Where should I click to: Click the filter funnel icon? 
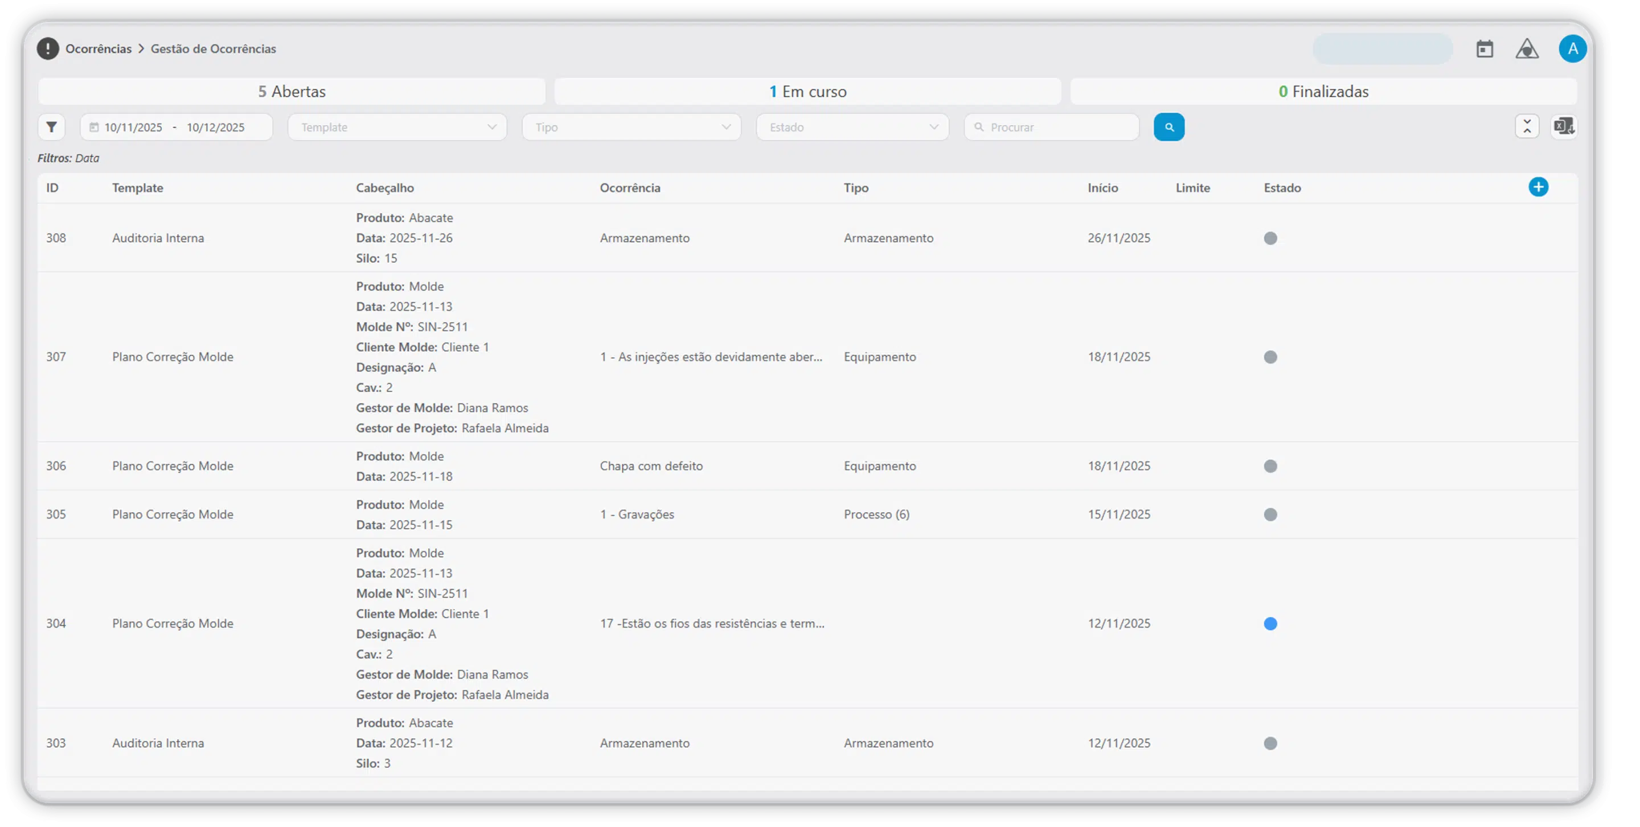(52, 127)
